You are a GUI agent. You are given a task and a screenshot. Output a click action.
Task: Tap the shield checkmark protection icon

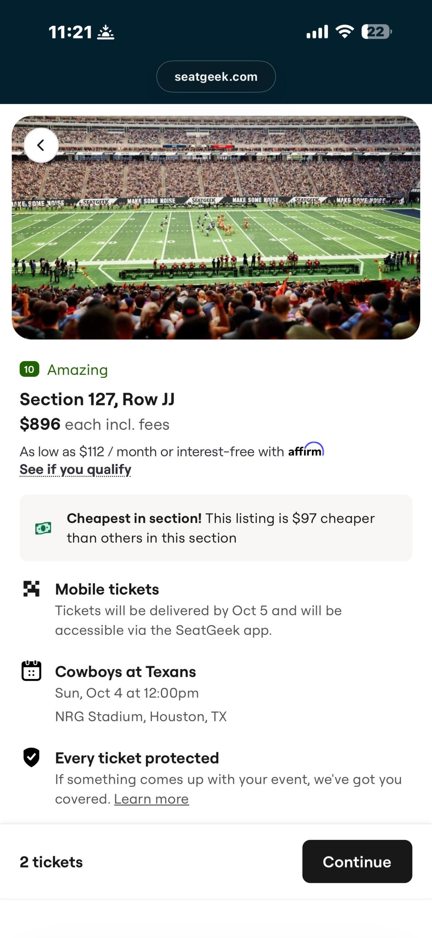point(31,757)
